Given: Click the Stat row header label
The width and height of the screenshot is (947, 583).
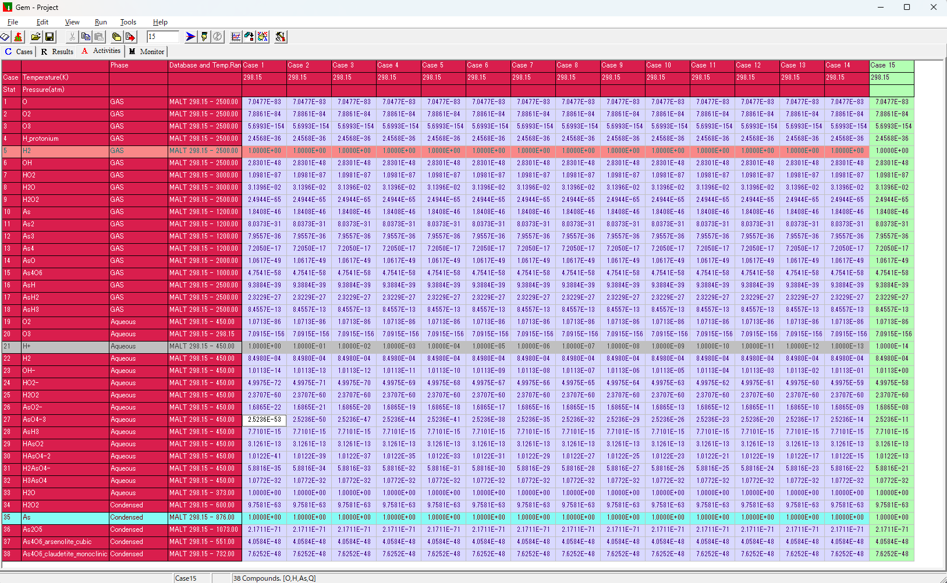Looking at the screenshot, I should (11, 90).
